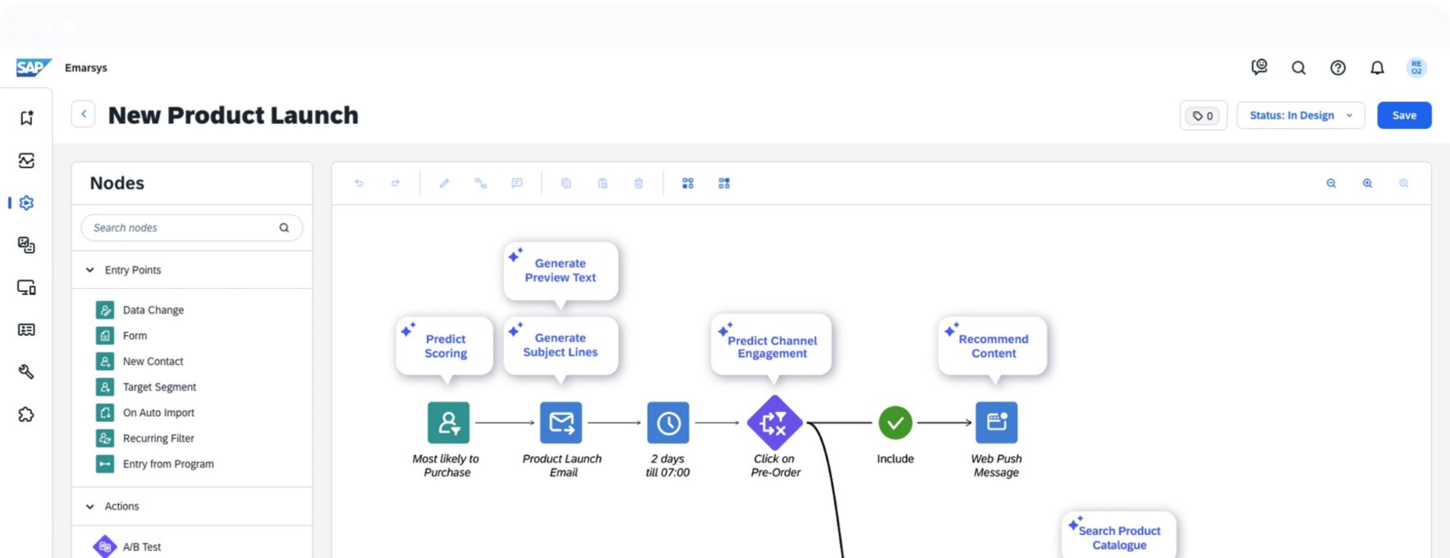Open the help question mark icon

(x=1338, y=68)
